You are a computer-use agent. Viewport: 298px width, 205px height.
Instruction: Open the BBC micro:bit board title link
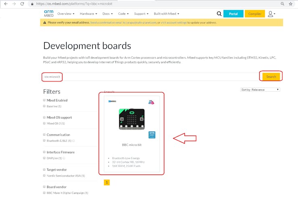(x=132, y=145)
